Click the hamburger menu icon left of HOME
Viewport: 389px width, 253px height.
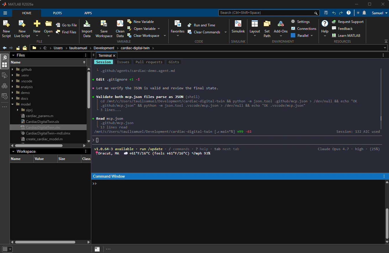point(5,13)
